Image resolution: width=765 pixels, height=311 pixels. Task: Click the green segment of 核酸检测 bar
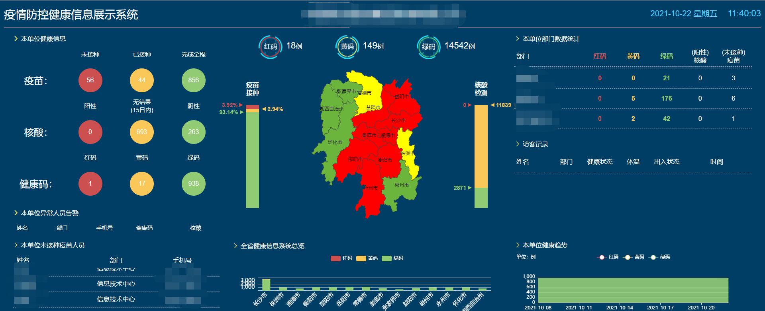pos(481,198)
